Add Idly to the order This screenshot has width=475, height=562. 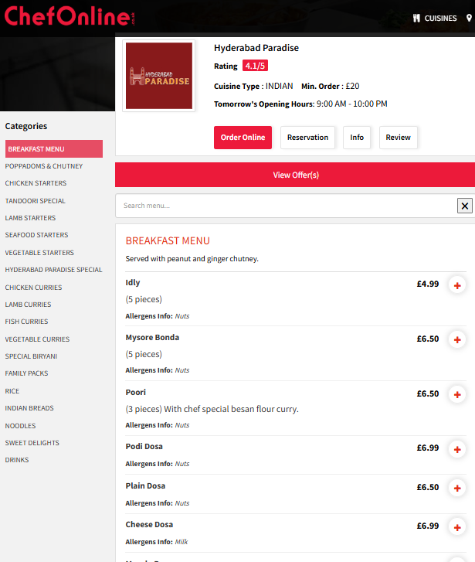[457, 286]
